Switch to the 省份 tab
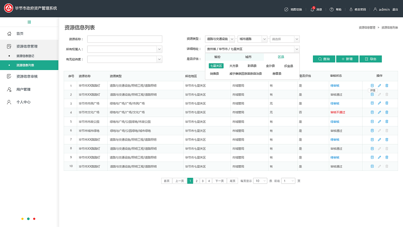 (217, 57)
